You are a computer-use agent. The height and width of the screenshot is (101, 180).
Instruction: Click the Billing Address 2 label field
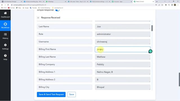pos(64,79)
